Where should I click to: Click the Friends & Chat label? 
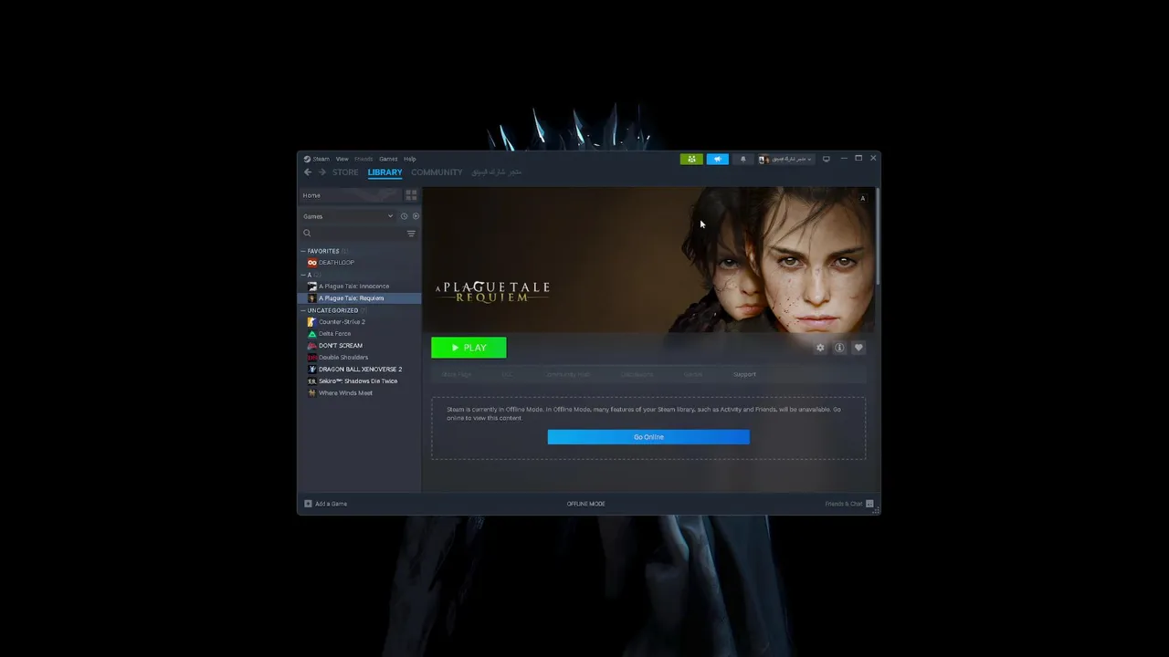pos(844,504)
